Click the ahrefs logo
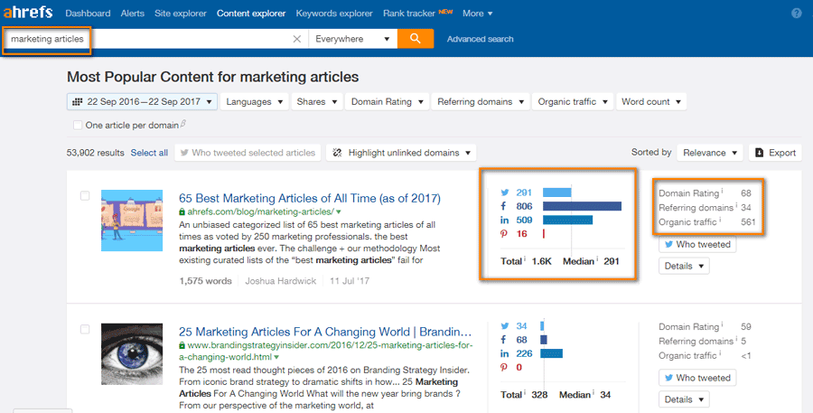The height and width of the screenshot is (413, 813). click(27, 12)
